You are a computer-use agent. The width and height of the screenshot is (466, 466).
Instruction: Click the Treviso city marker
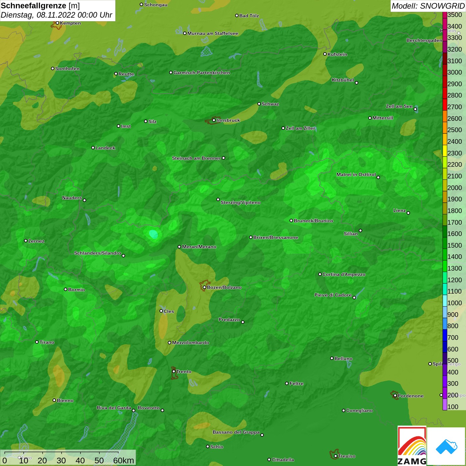pyautogui.click(x=336, y=456)
